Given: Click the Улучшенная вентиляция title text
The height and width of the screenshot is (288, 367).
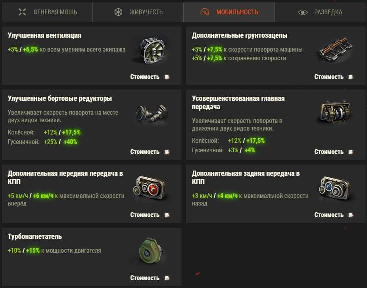Looking at the screenshot, I should pos(44,36).
